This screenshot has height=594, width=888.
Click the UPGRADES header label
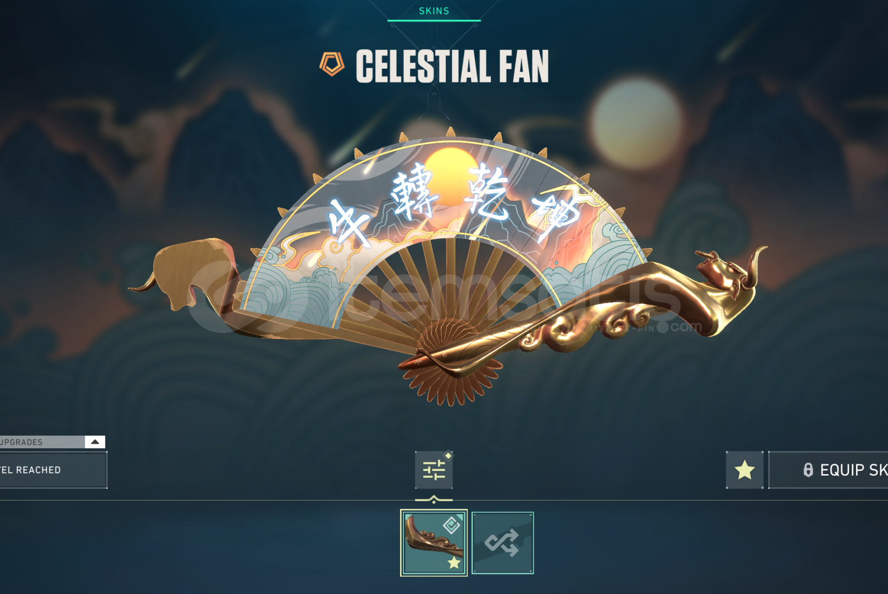[21, 442]
